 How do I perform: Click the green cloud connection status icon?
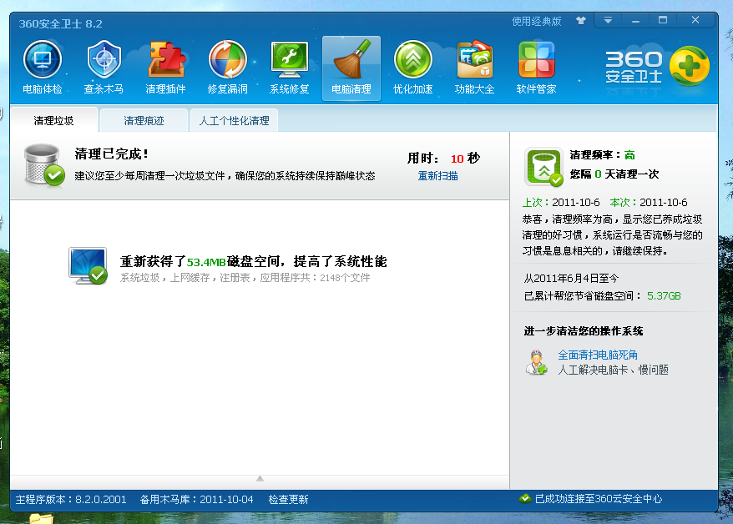coord(525,498)
